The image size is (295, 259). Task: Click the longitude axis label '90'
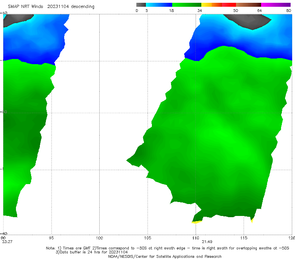point(3,238)
